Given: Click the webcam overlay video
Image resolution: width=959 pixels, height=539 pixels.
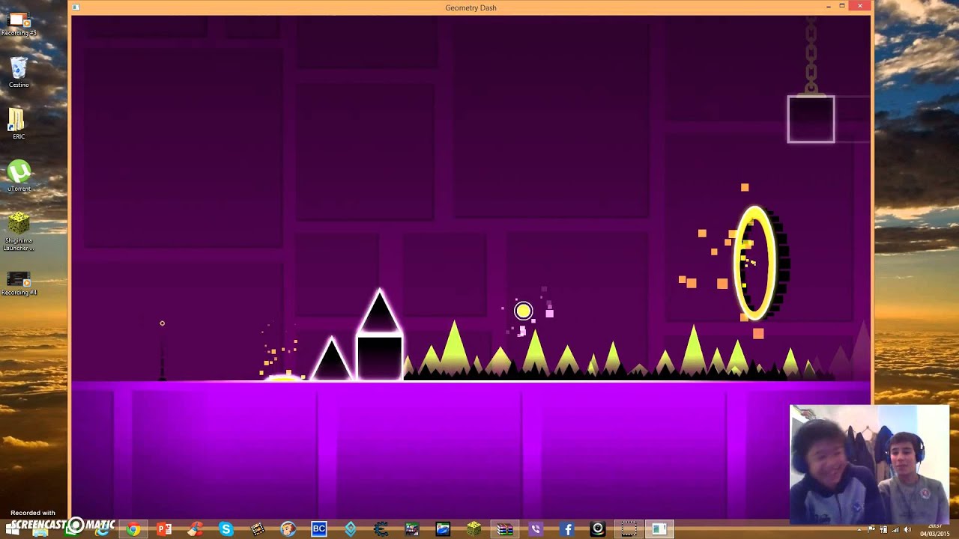Looking at the screenshot, I should [869, 464].
